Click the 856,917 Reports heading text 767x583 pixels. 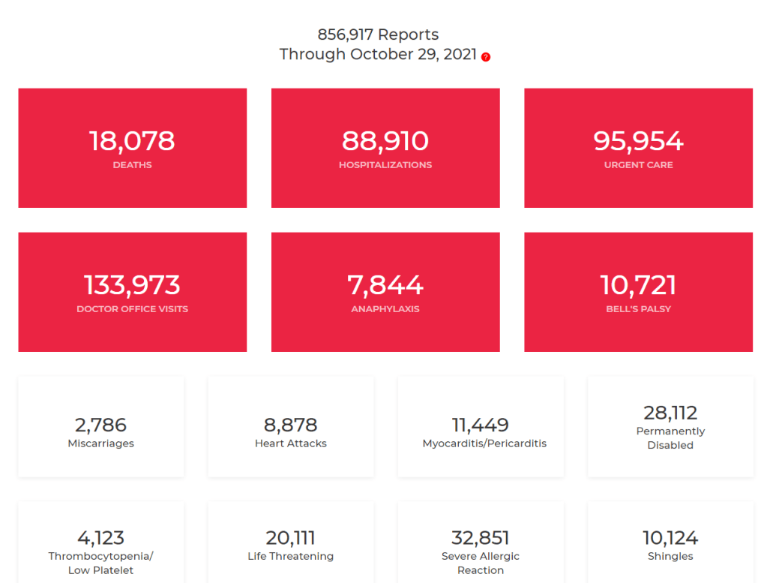coord(378,35)
